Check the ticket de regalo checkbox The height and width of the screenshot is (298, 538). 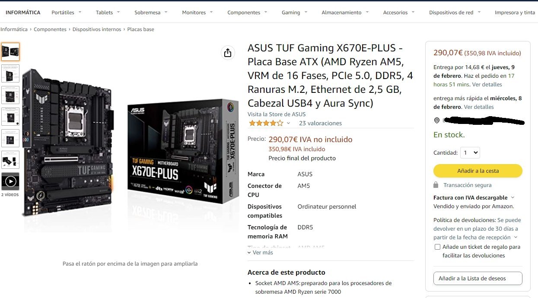437,247
